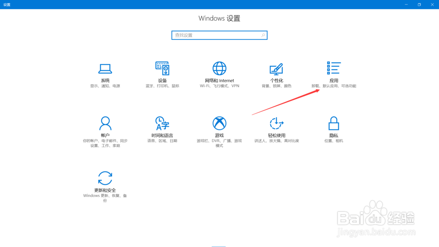The width and height of the screenshot is (439, 247).
Task: Open the 轻松使用 icon
Action: tap(277, 123)
